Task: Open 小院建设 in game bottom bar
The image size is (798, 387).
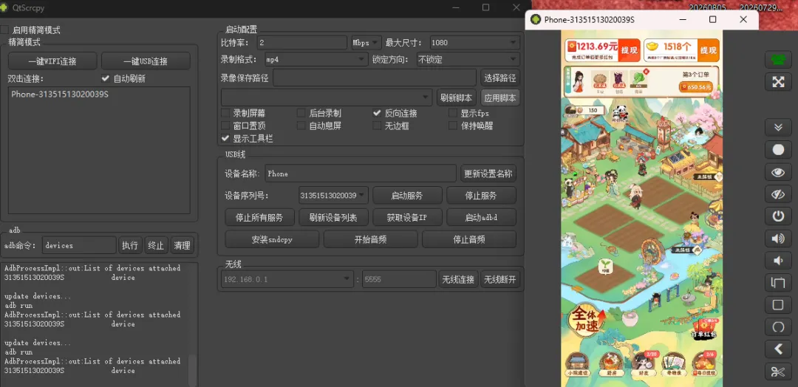Action: coord(578,363)
